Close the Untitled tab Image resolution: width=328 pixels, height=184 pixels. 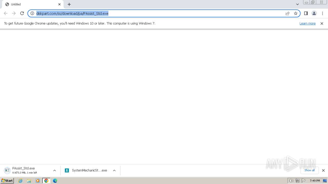tap(59, 4)
